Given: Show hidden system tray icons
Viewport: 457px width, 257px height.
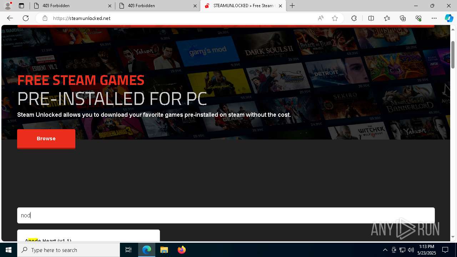Looking at the screenshot, I should pyautogui.click(x=385, y=250).
